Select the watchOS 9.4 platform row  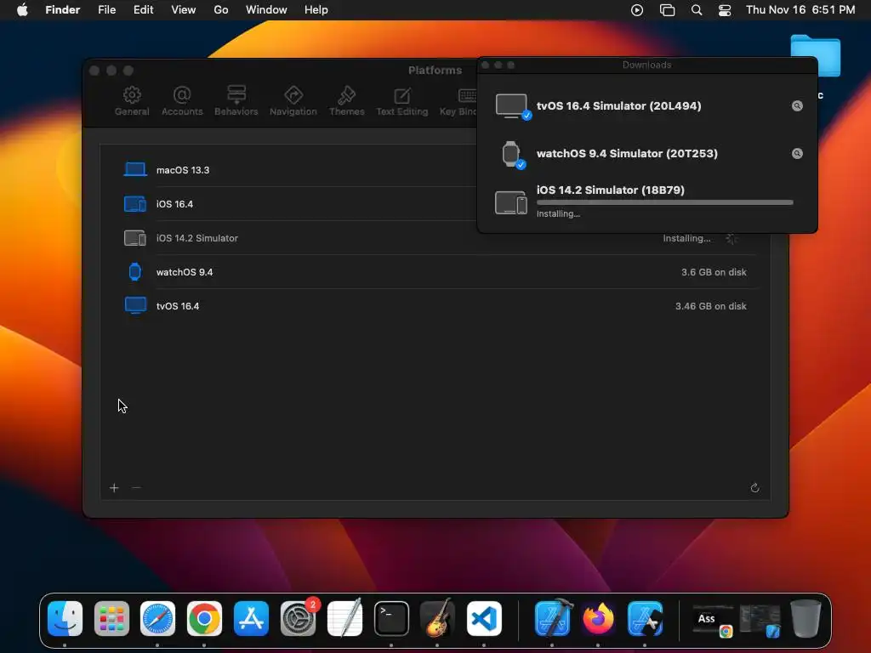coord(435,272)
